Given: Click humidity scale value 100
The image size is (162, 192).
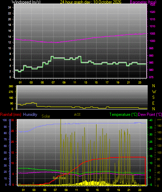Looking at the screenshot, I should [x=5, y=120].
